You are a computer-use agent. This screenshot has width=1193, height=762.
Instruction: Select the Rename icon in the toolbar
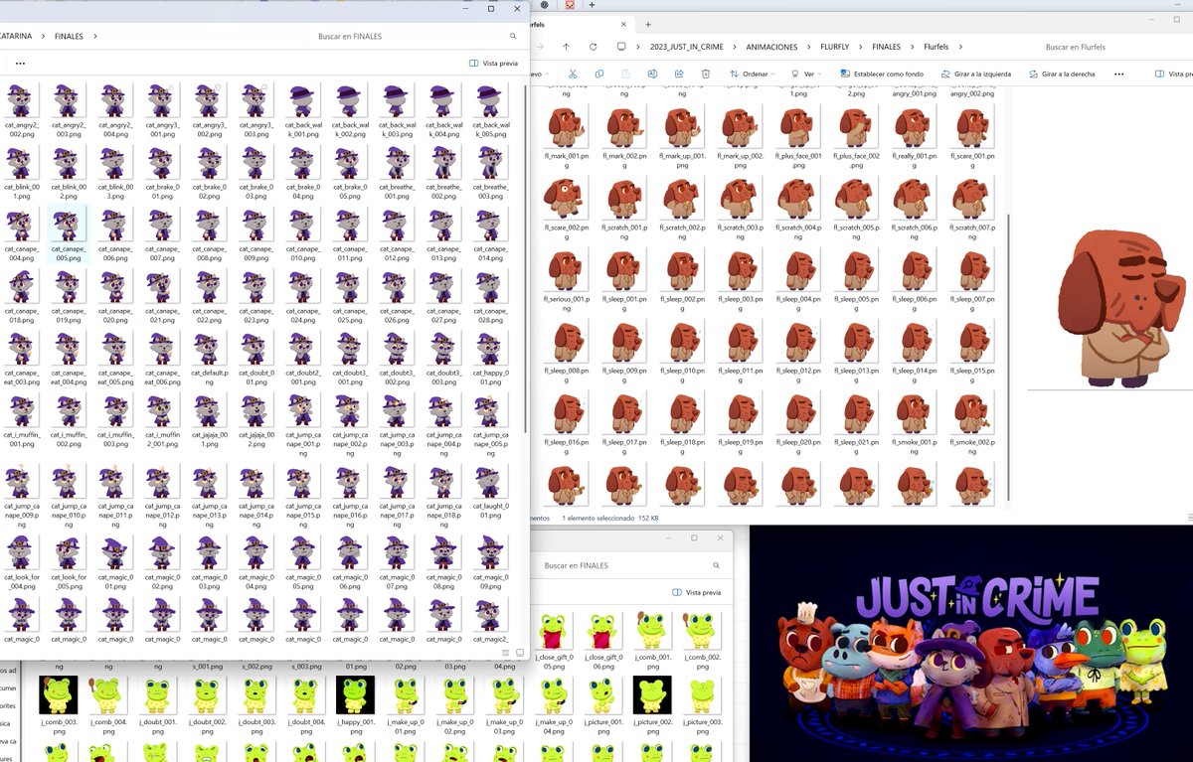coord(650,73)
